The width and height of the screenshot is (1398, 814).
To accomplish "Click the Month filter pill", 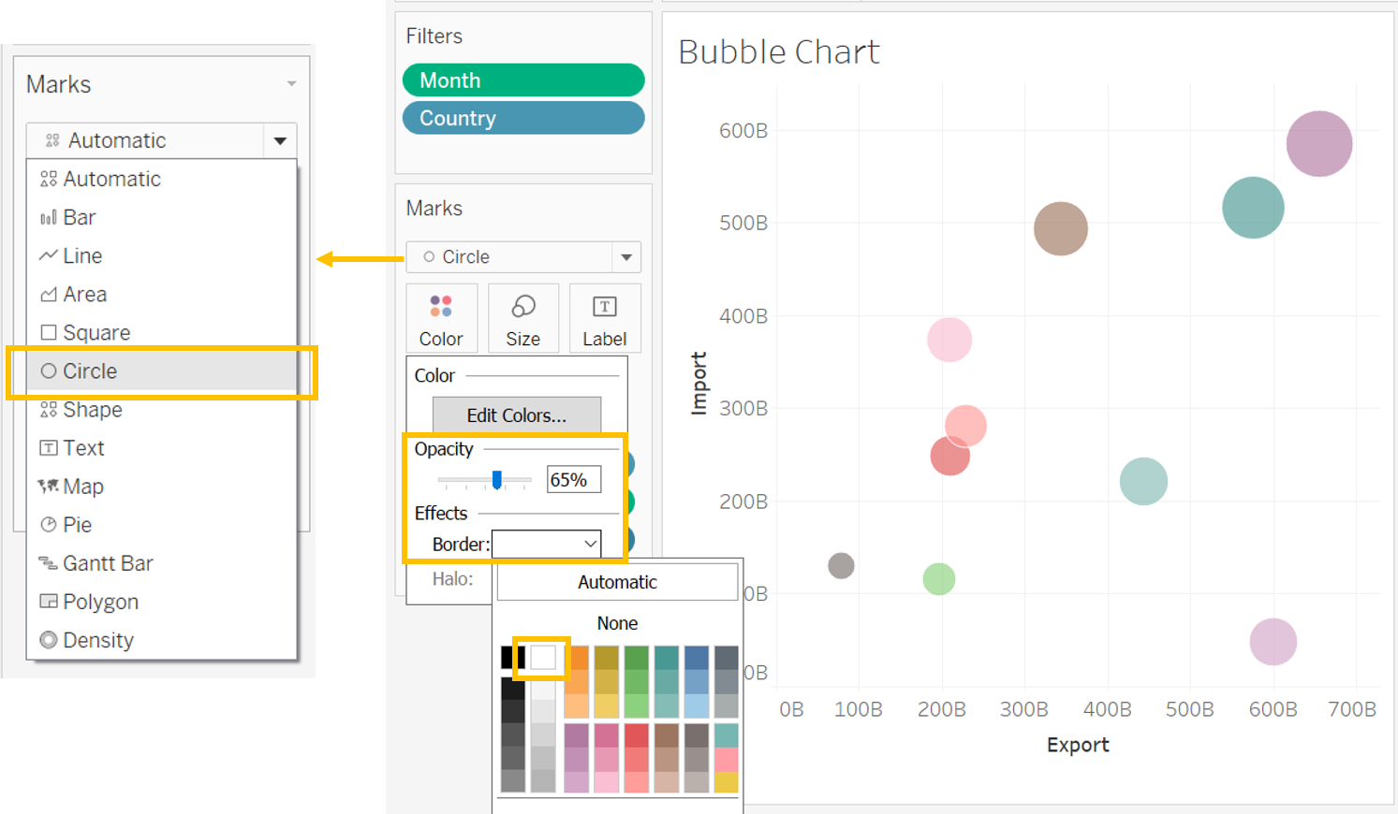I will (523, 80).
